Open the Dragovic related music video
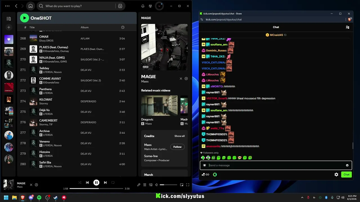This screenshot has width=360, height=202. coord(159,105)
